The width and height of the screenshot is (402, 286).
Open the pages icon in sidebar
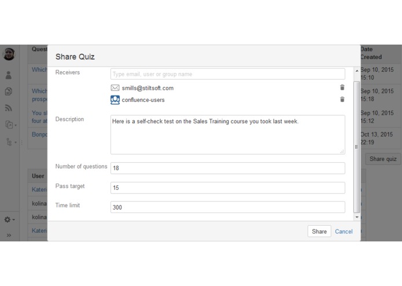(9, 91)
